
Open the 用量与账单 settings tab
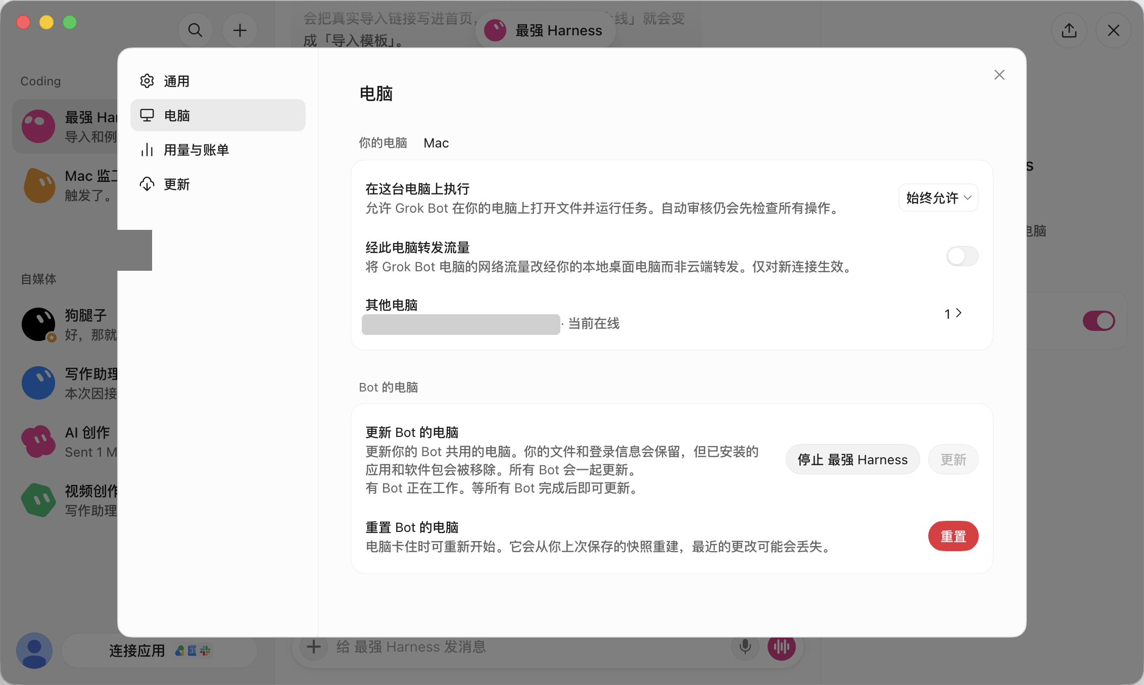point(218,150)
